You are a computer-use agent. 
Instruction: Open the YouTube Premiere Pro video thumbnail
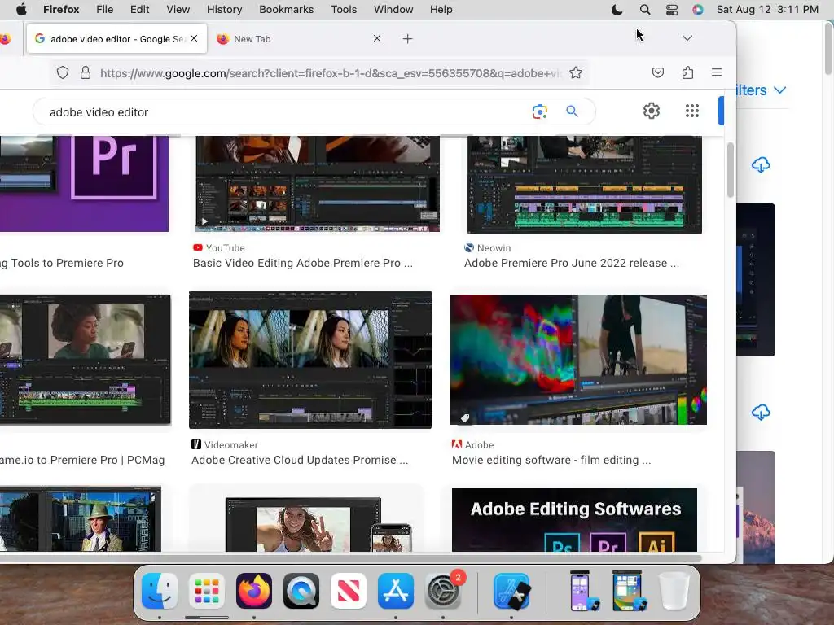[x=318, y=184]
